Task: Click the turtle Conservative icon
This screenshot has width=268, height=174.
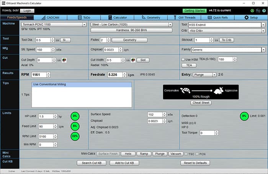Action: coord(185,90)
